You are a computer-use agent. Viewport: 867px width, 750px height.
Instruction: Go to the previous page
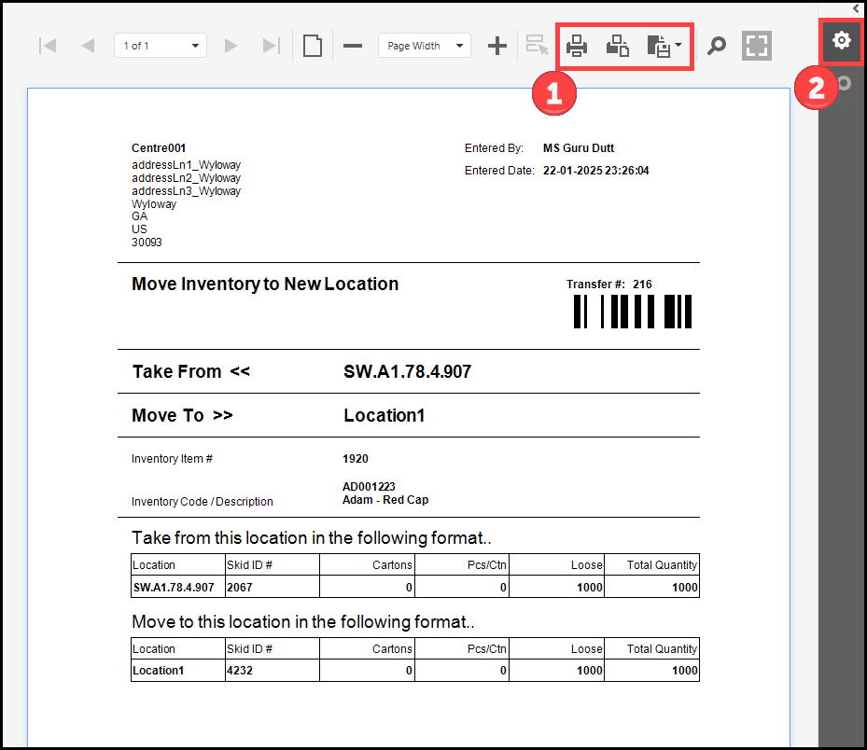88,46
